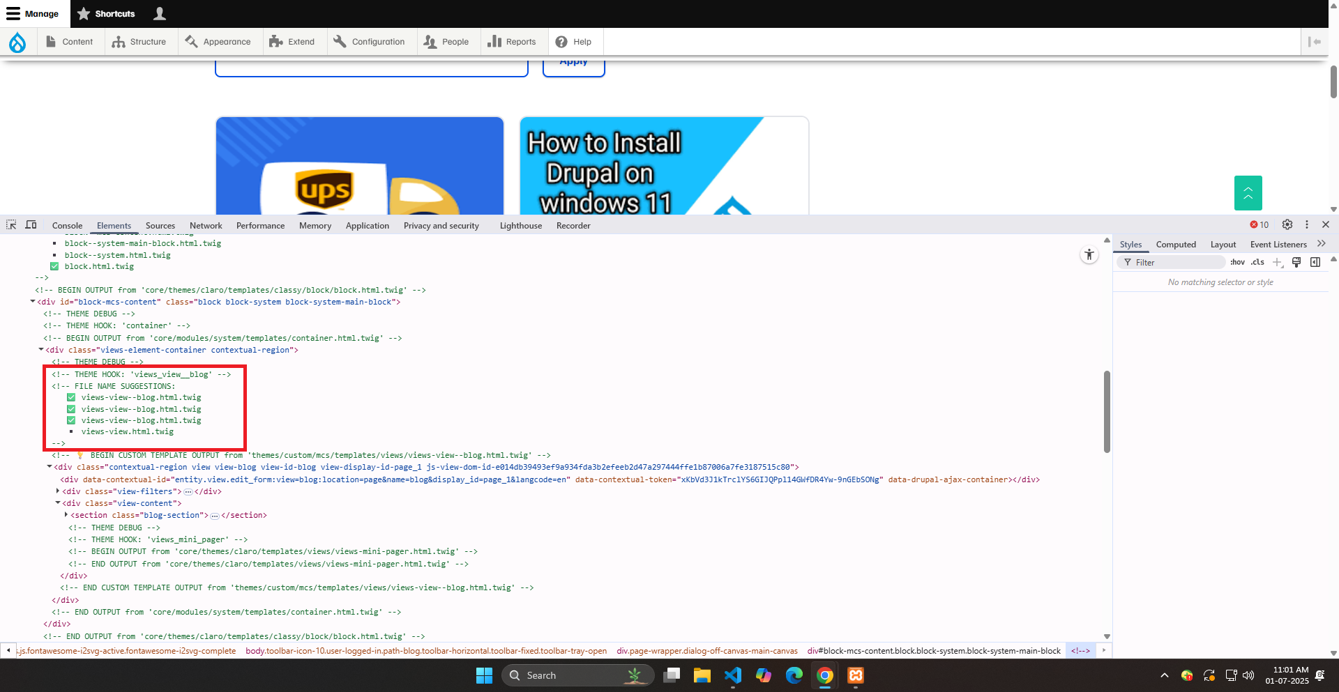Toggle the .cls class editor
1339x692 pixels.
[1257, 263]
